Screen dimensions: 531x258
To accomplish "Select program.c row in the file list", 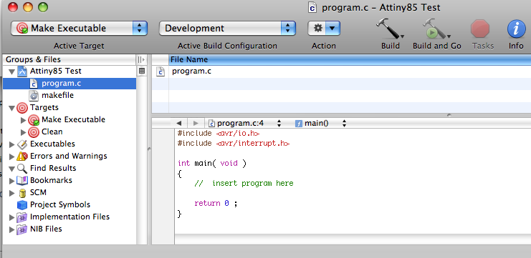I will (x=341, y=71).
